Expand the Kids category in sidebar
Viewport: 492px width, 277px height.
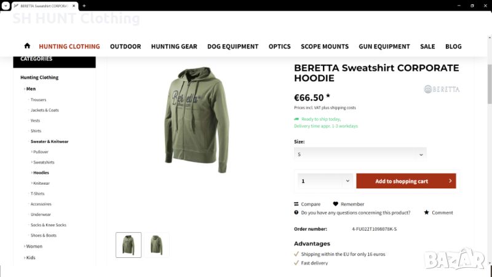click(x=30, y=257)
